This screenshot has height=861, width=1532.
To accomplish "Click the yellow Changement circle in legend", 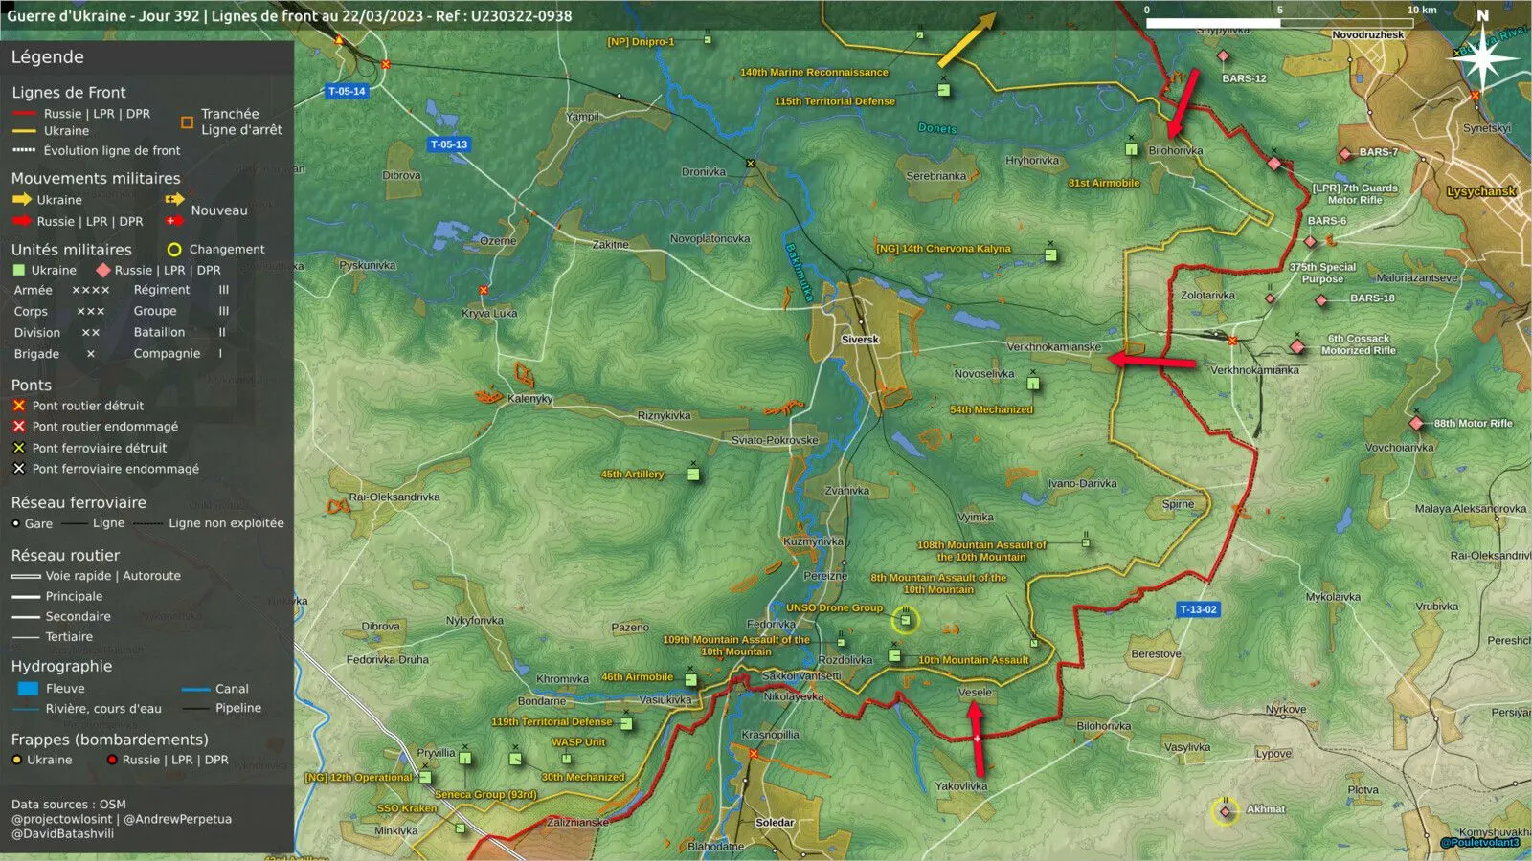I will 174,250.
